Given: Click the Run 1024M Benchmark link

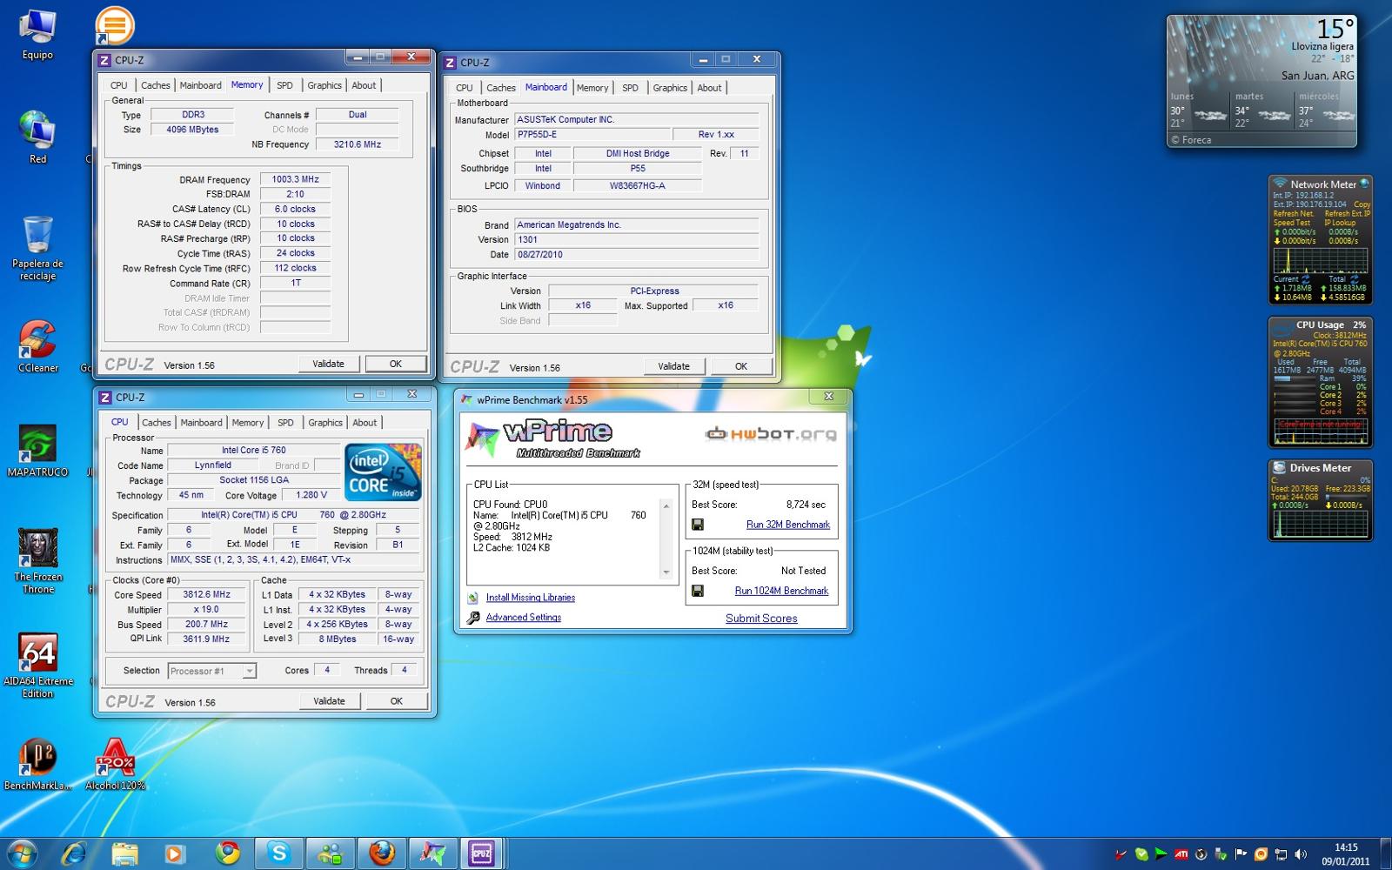Looking at the screenshot, I should (781, 591).
